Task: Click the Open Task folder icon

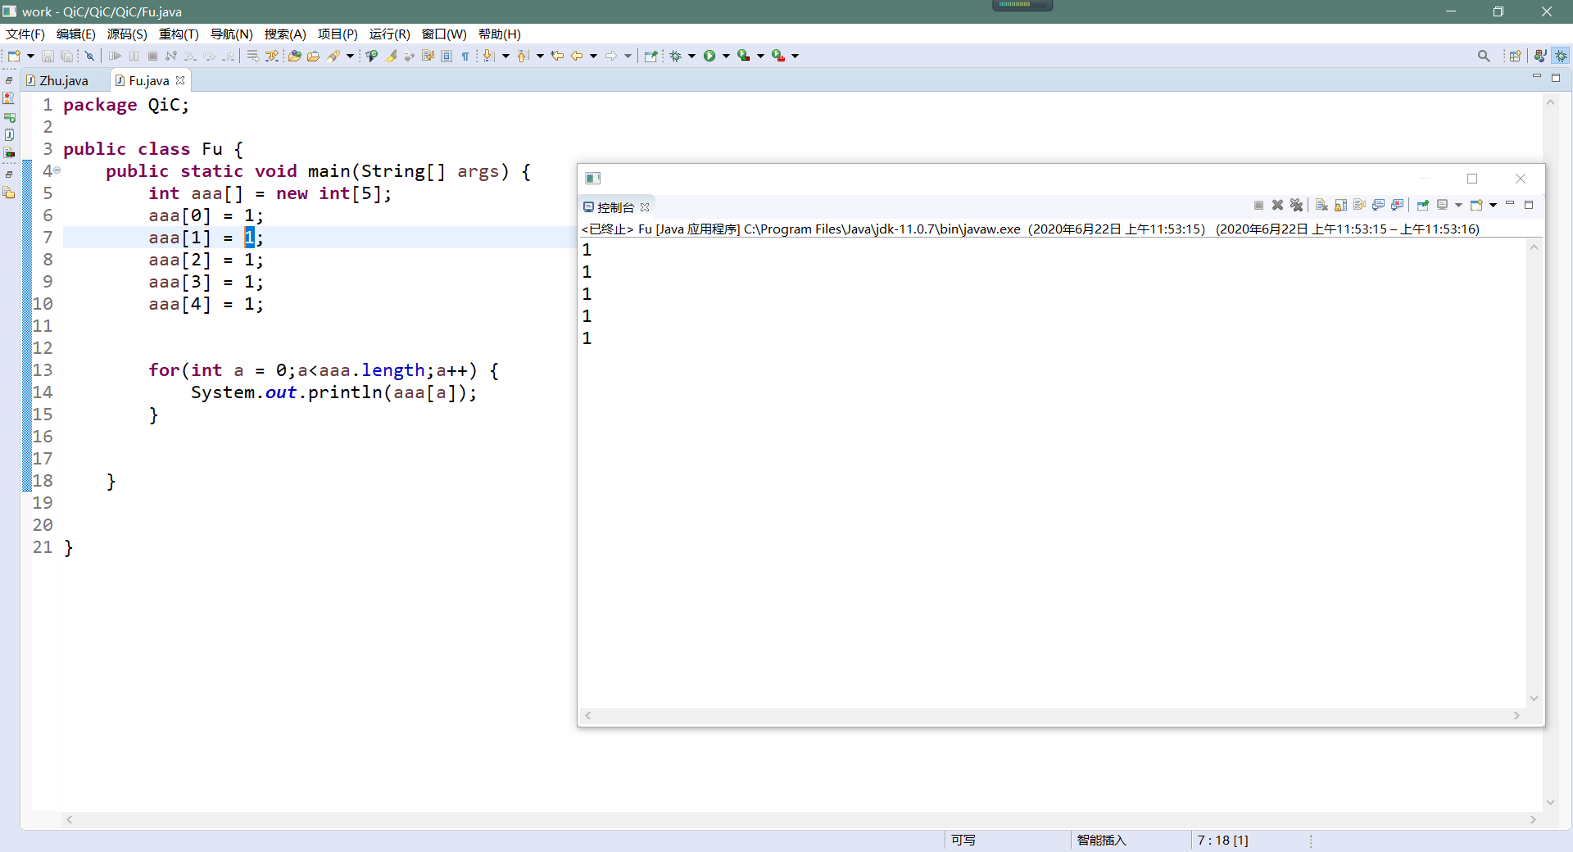Action: pos(313,56)
